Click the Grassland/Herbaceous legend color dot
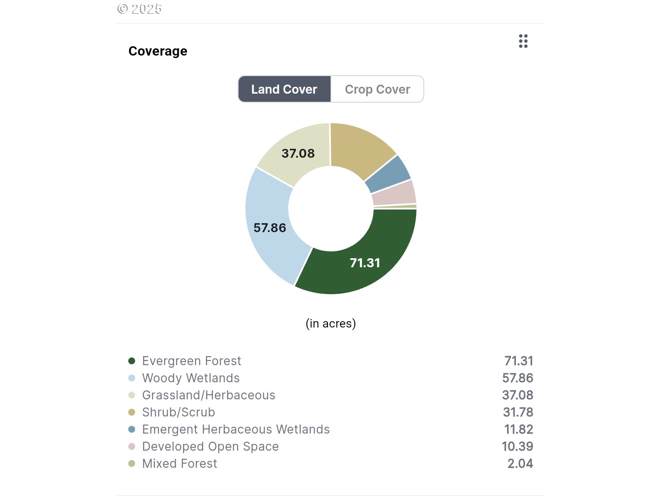 (132, 395)
